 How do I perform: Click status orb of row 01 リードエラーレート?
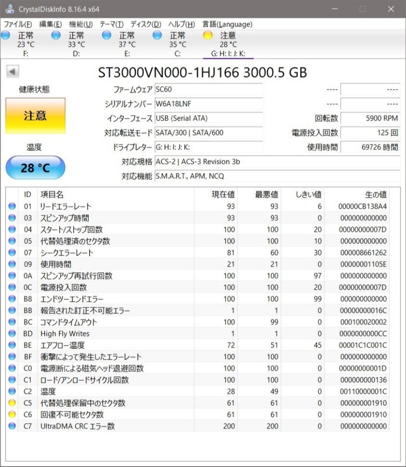[12, 206]
